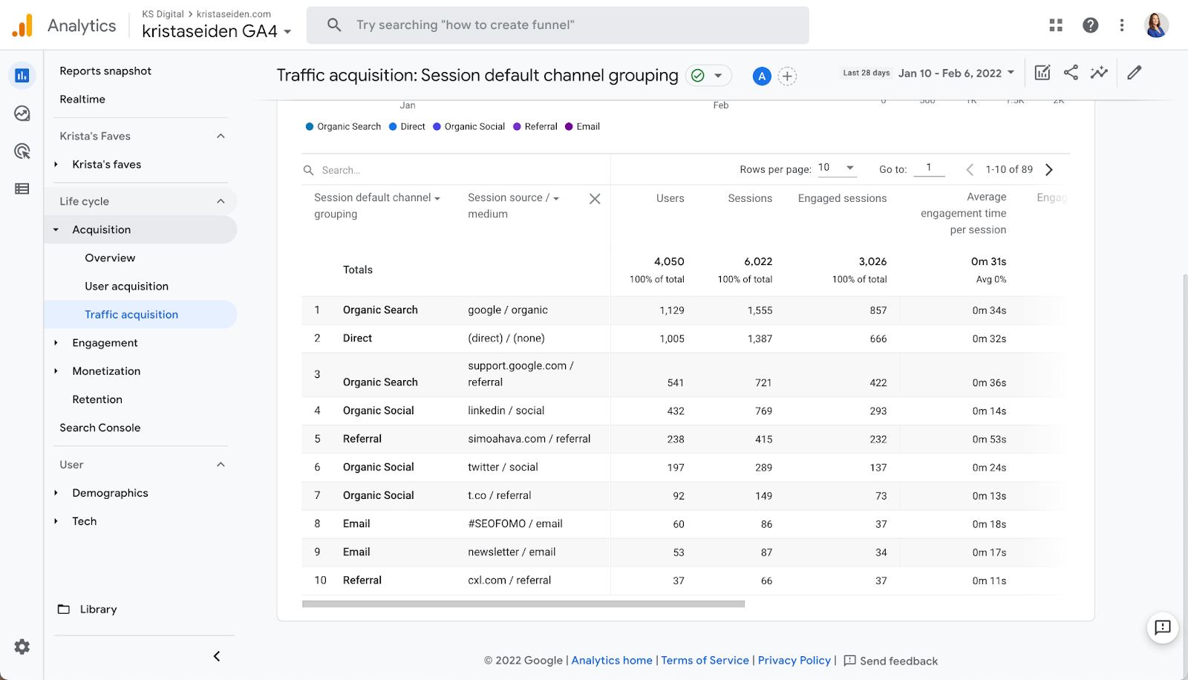1188x680 pixels.
Task: Open the Admin gear settings
Action: 22,647
